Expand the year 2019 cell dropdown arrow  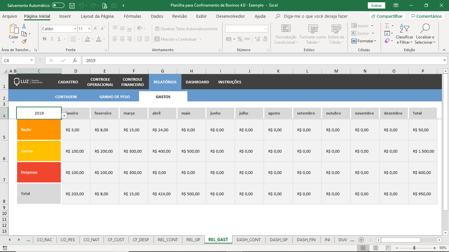click(x=64, y=116)
